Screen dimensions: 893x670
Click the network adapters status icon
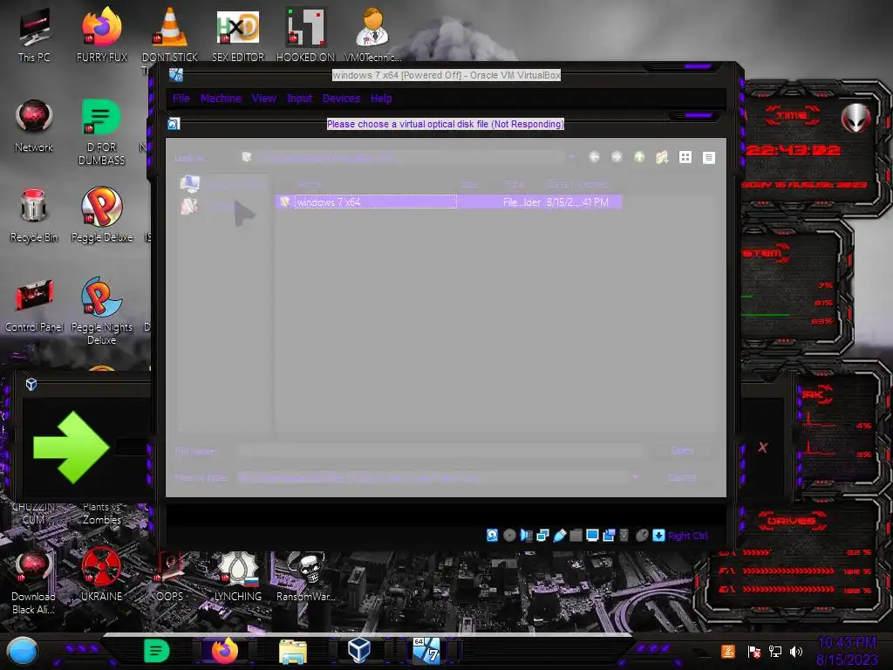542,536
